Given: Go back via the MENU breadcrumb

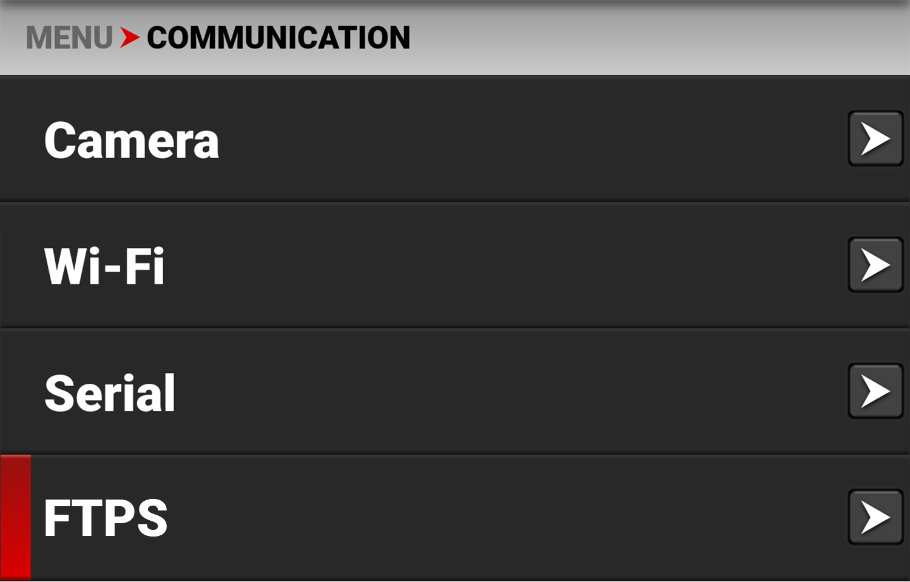Looking at the screenshot, I should (69, 38).
